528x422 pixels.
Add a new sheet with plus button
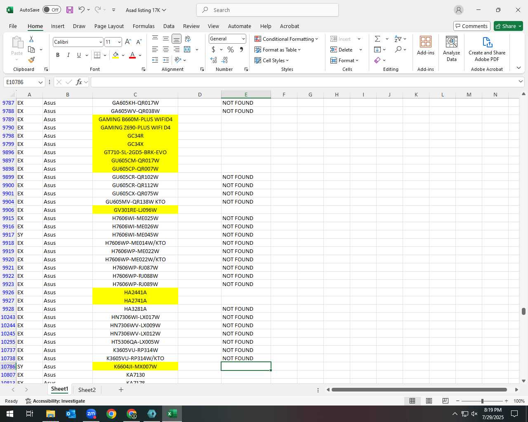[121, 389]
